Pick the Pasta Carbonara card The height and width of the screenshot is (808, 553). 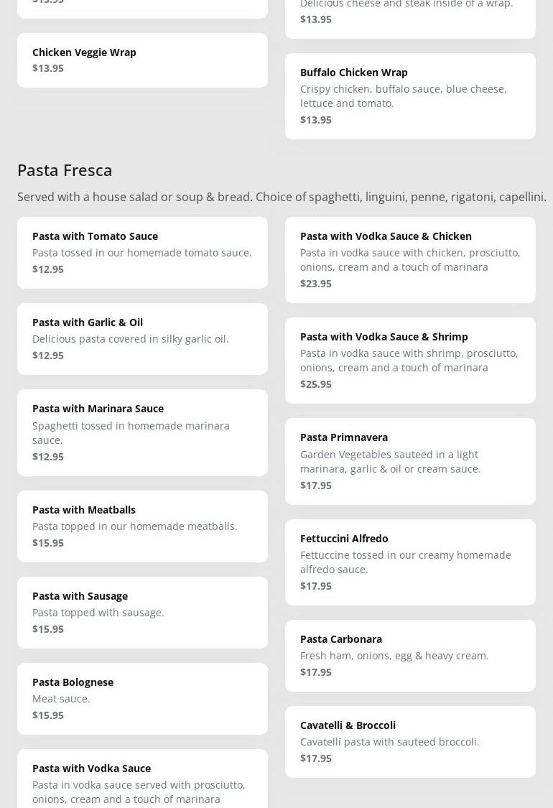tap(410, 656)
